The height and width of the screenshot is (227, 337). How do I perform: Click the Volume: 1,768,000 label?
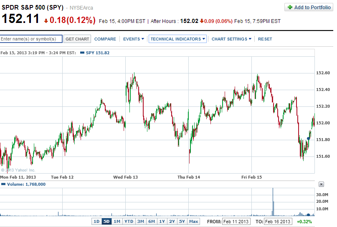coord(26,184)
